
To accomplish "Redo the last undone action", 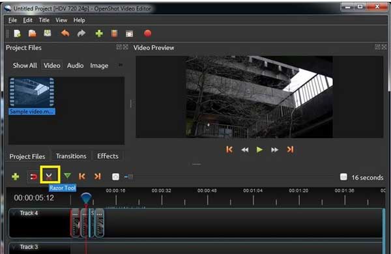I will click(x=81, y=33).
